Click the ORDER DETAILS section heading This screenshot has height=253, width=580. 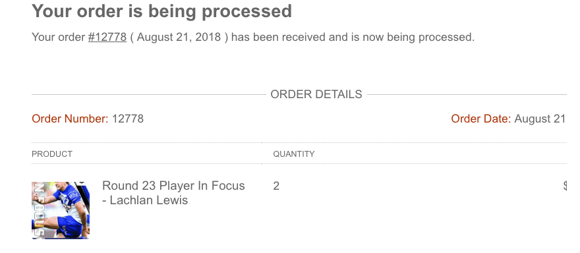[316, 94]
